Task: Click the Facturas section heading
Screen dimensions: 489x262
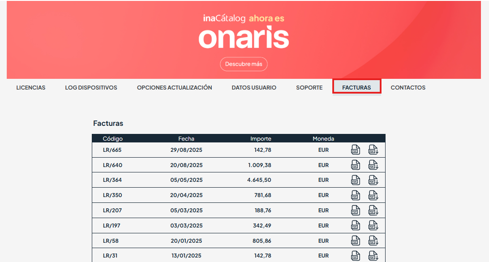Action: 108,123
